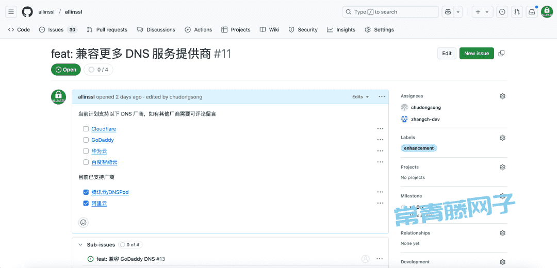Image resolution: width=557 pixels, height=268 pixels.
Task: Open the 阿里云 link
Action: point(99,204)
